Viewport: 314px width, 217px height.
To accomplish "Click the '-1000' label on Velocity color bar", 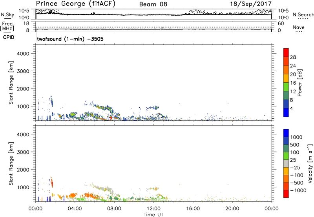I will coord(298,190).
